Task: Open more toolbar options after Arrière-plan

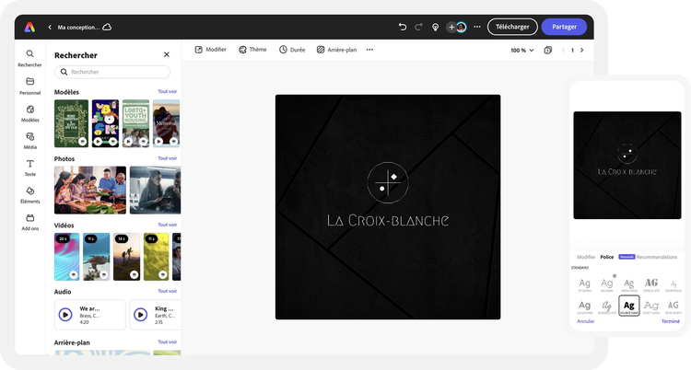Action: click(x=369, y=50)
